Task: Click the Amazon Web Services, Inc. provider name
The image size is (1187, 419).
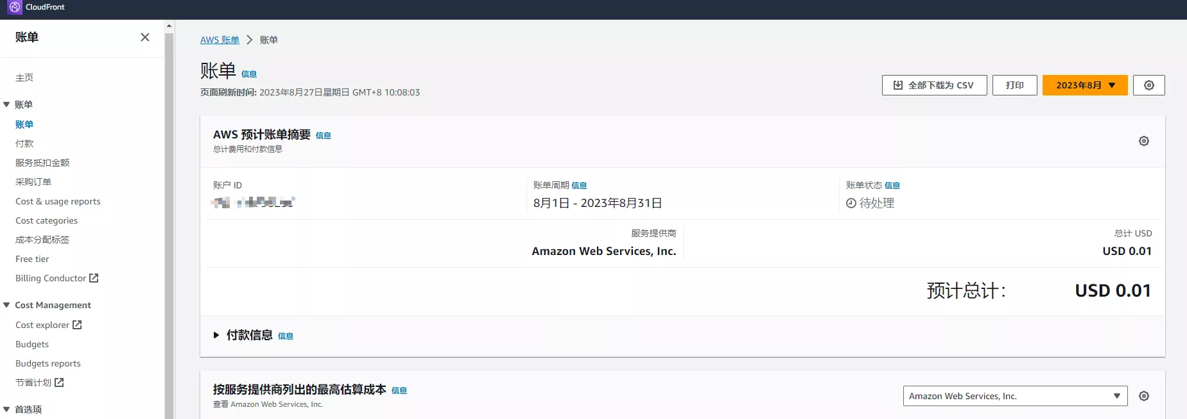Action: (604, 251)
